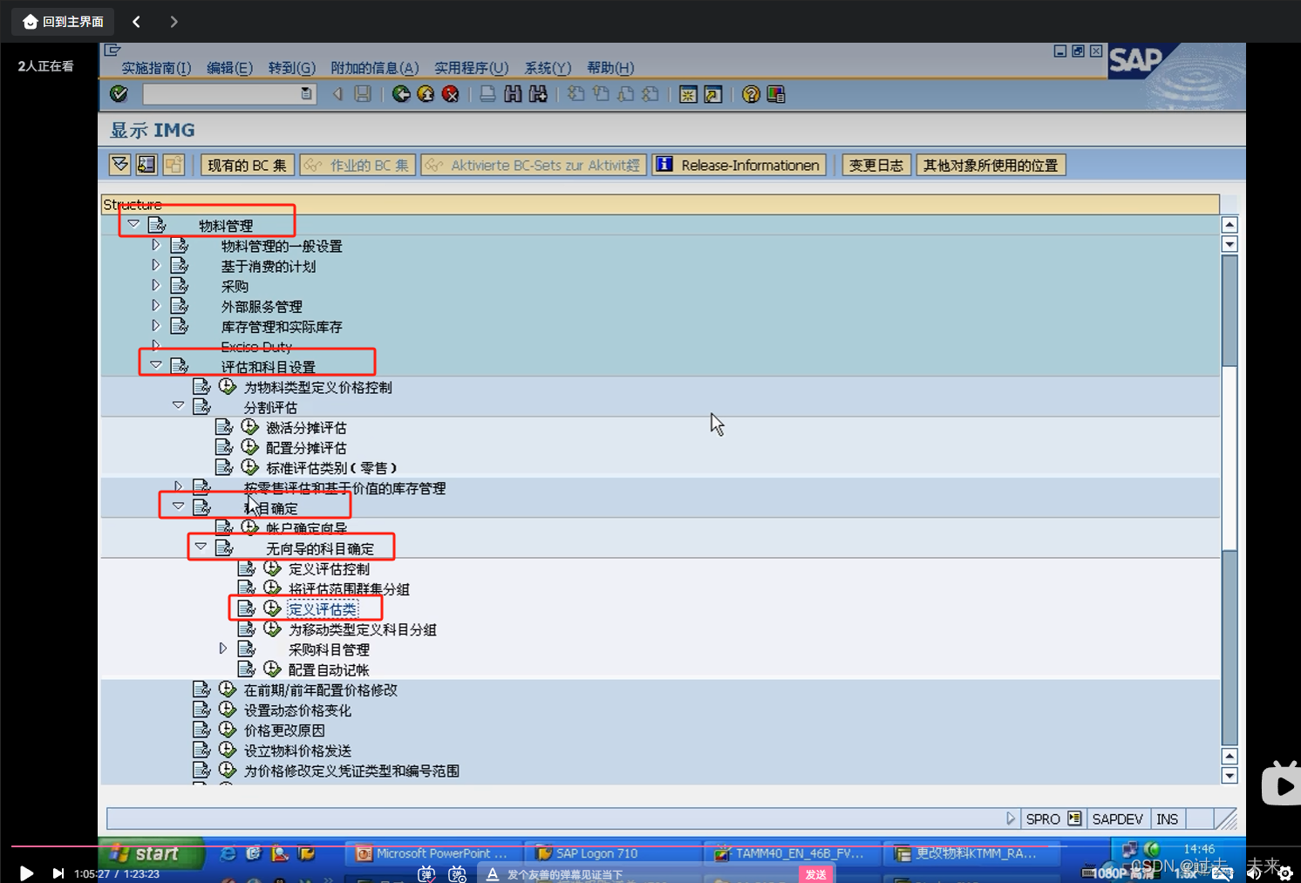Click the red Cancel icon
This screenshot has width=1301, height=883.
[x=451, y=94]
